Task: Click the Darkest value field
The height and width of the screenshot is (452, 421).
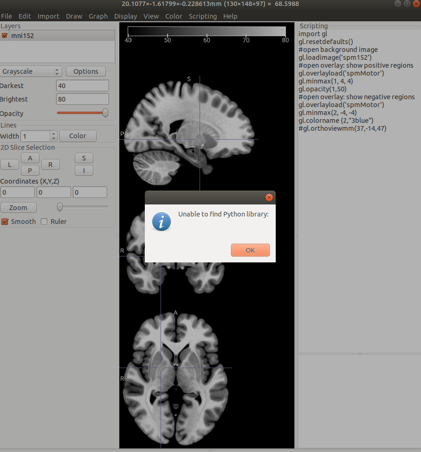Action: [82, 86]
